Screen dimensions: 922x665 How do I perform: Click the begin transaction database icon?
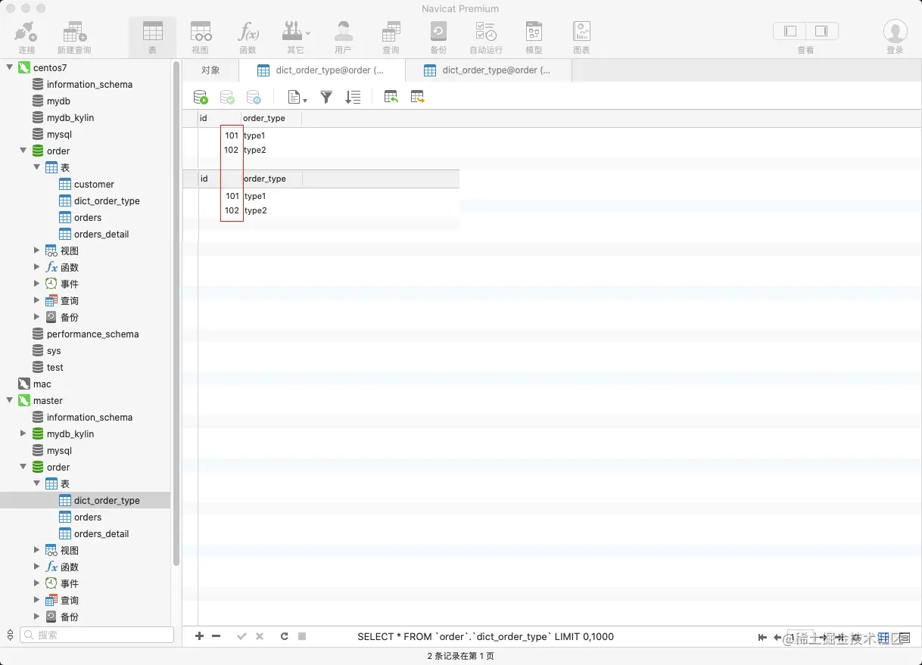pyautogui.click(x=201, y=97)
